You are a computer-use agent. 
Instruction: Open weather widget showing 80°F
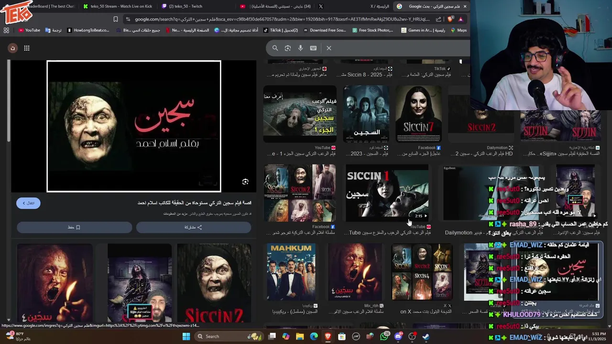point(18,336)
